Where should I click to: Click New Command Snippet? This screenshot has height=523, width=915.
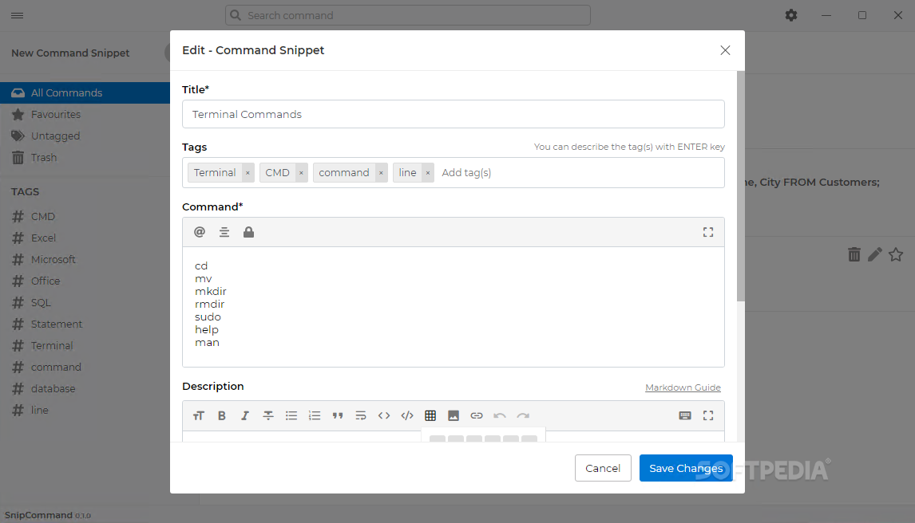(70, 53)
